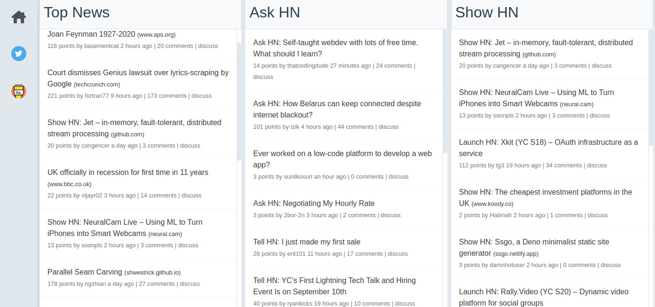Image resolution: width=655 pixels, height=307 pixels.
Task: Click the 'Tell HN: I just made my first sale' post
Action: point(307,242)
